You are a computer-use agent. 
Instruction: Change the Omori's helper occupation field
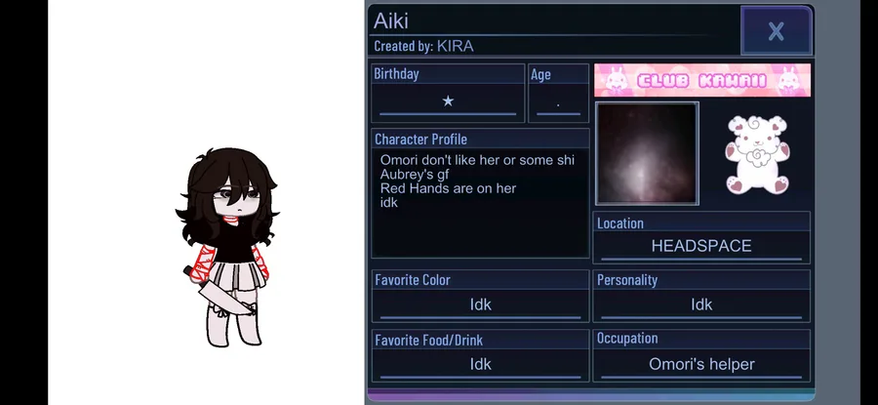point(701,364)
